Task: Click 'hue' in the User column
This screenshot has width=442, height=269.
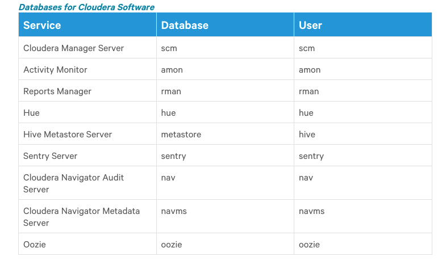Action: point(306,113)
